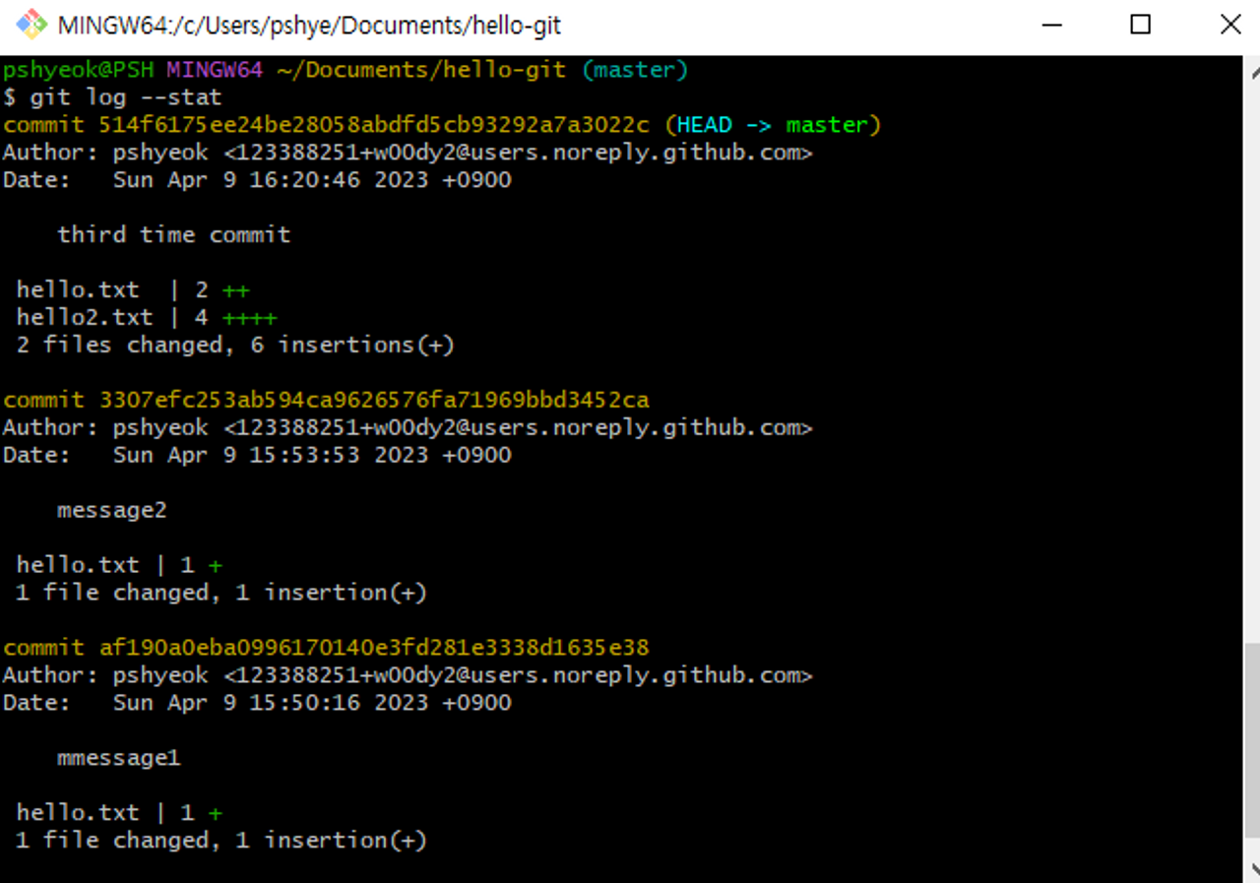This screenshot has width=1260, height=883.
Task: Click the scrollbar up arrow
Action: point(1254,70)
